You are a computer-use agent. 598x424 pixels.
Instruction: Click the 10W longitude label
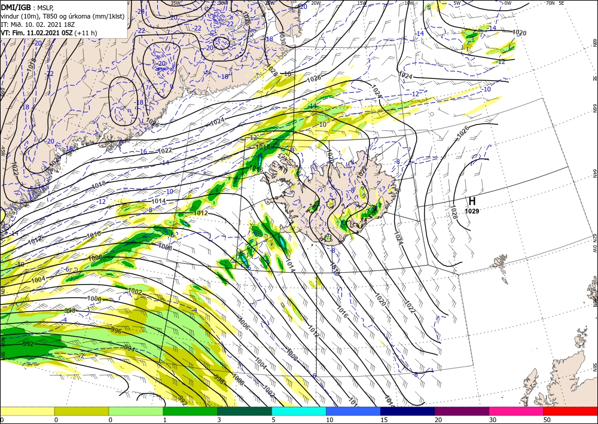click(x=409, y=3)
